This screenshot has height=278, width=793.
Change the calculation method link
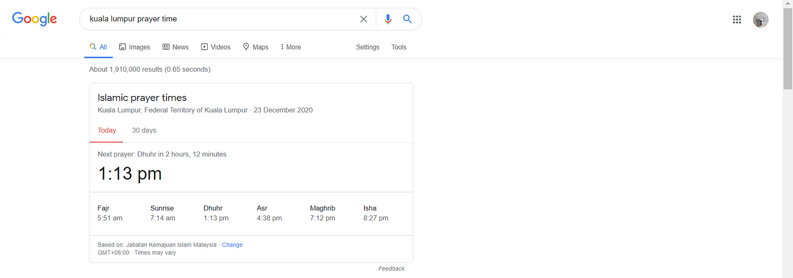click(x=232, y=245)
